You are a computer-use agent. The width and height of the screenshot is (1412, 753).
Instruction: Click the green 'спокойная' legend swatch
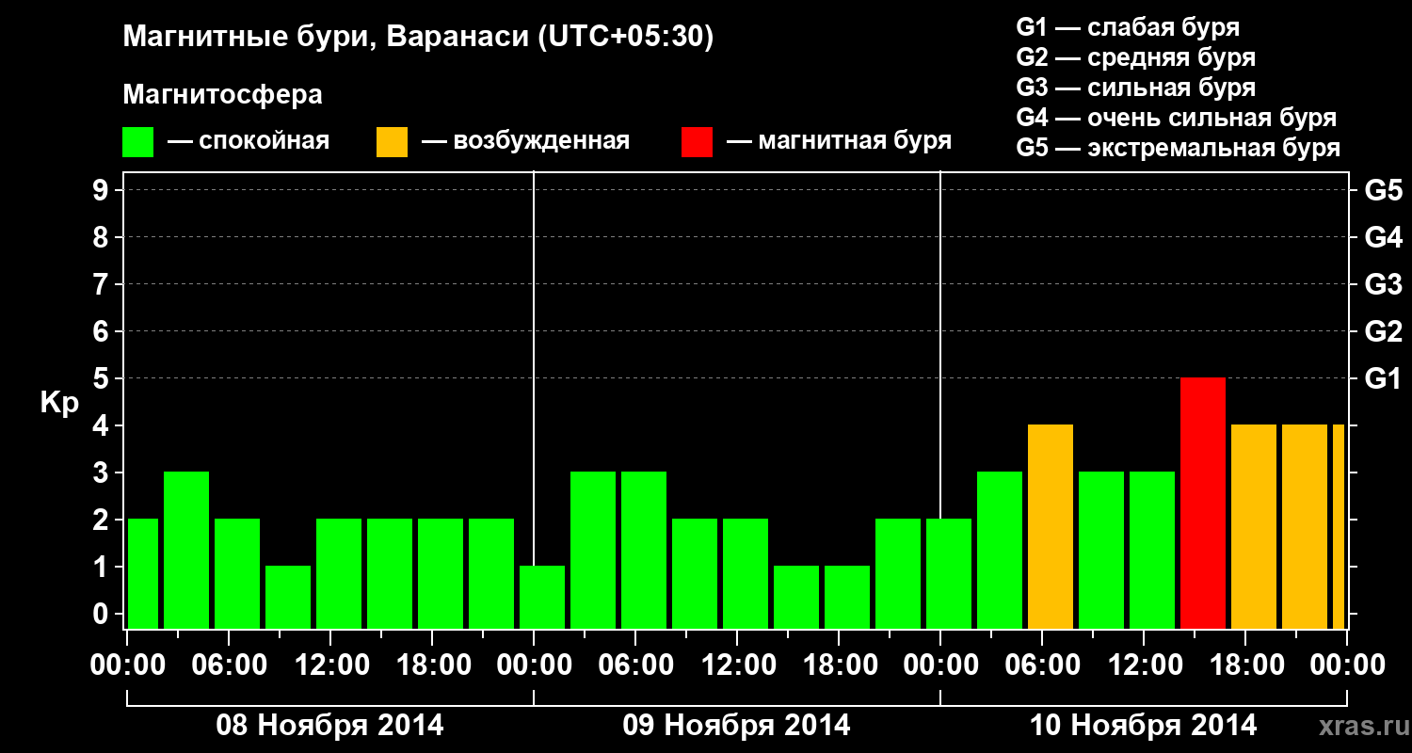pyautogui.click(x=138, y=142)
